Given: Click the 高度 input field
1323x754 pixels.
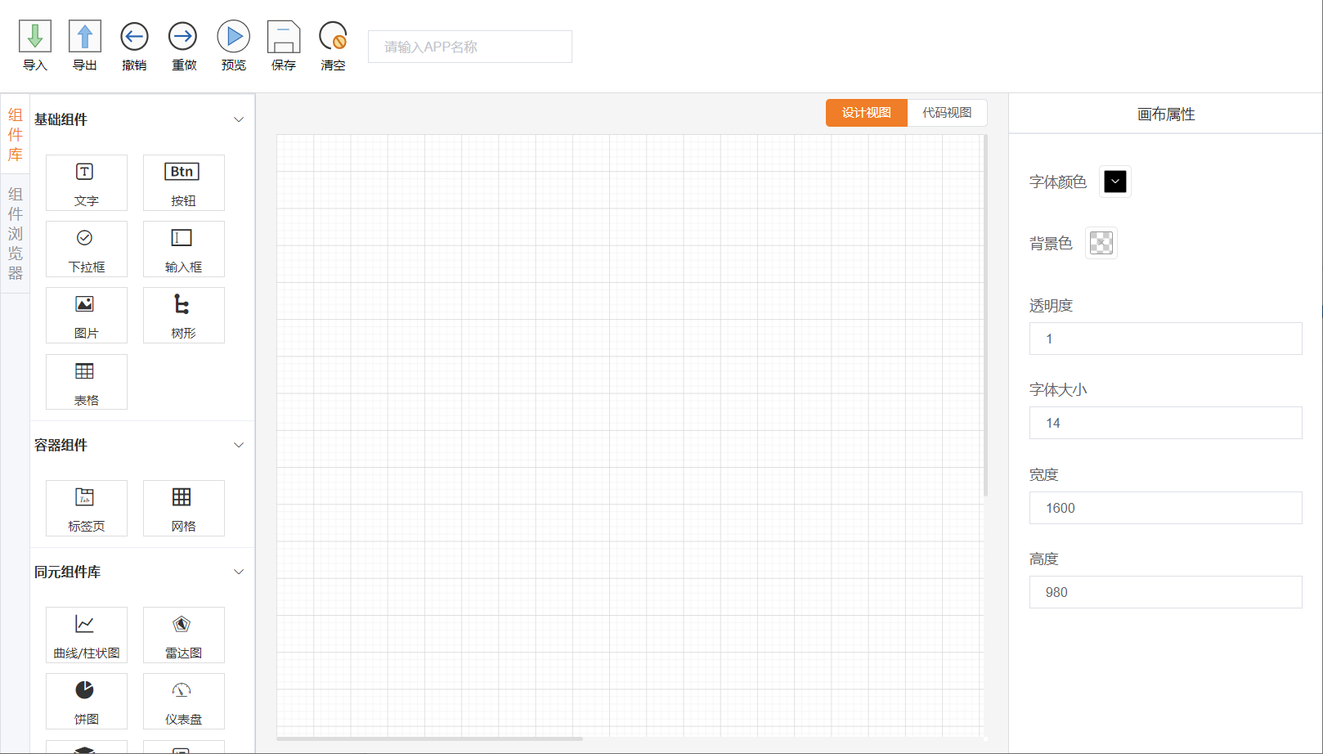Looking at the screenshot, I should pyautogui.click(x=1166, y=592).
